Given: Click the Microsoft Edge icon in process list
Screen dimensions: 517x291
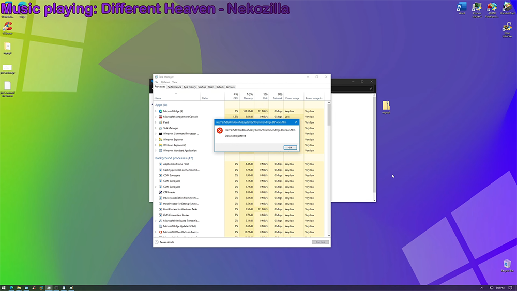Looking at the screenshot, I should [161, 111].
